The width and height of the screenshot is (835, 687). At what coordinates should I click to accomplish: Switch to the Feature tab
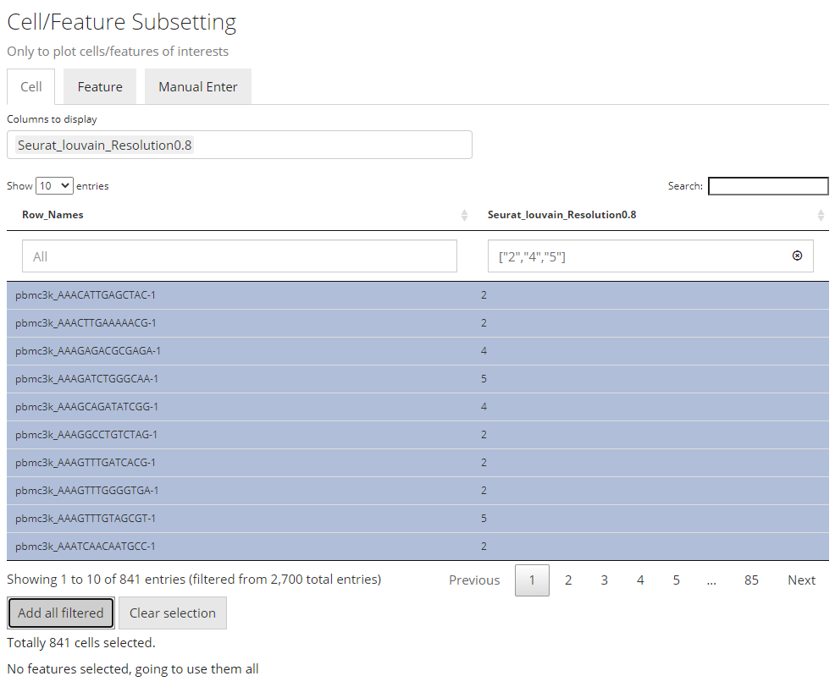[100, 87]
